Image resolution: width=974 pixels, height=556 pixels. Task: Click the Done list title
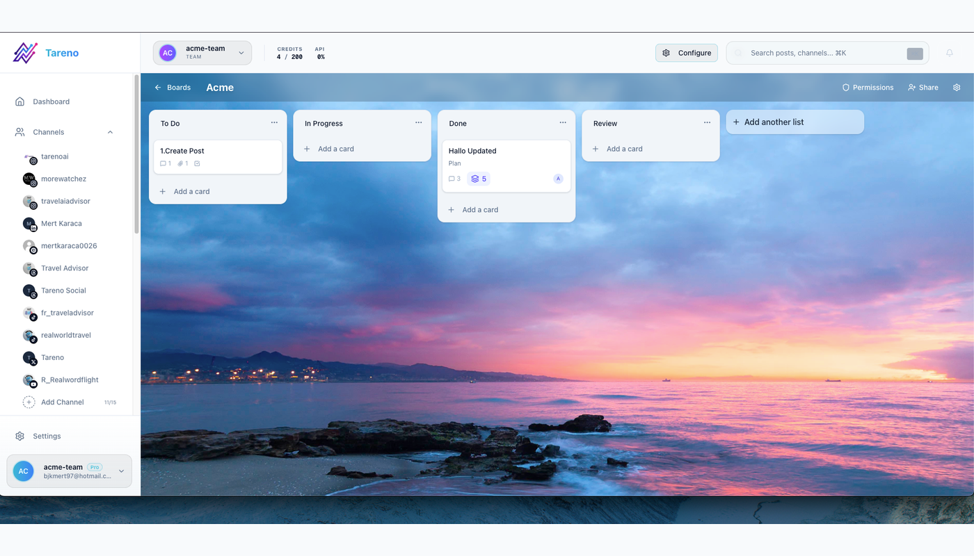pos(458,124)
